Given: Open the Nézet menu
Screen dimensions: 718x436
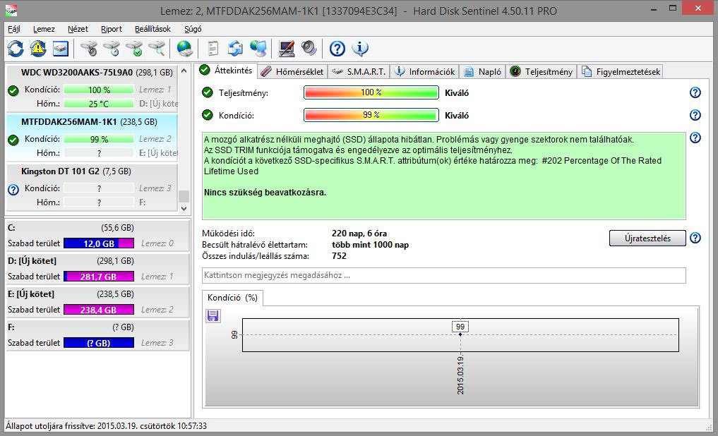Looking at the screenshot, I should tap(78, 29).
